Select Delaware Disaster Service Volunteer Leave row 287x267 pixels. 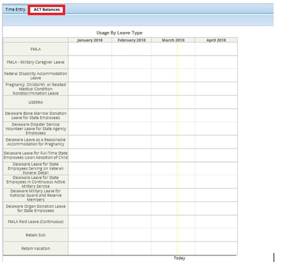36,129
